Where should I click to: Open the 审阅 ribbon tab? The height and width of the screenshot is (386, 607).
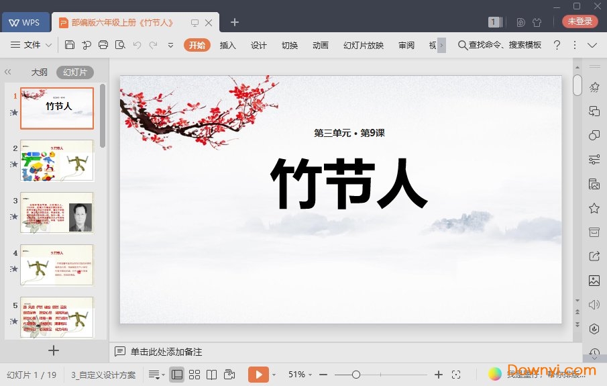pyautogui.click(x=406, y=46)
